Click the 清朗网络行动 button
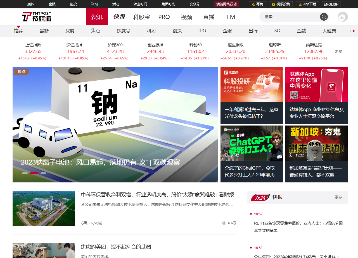 click(226, 4)
